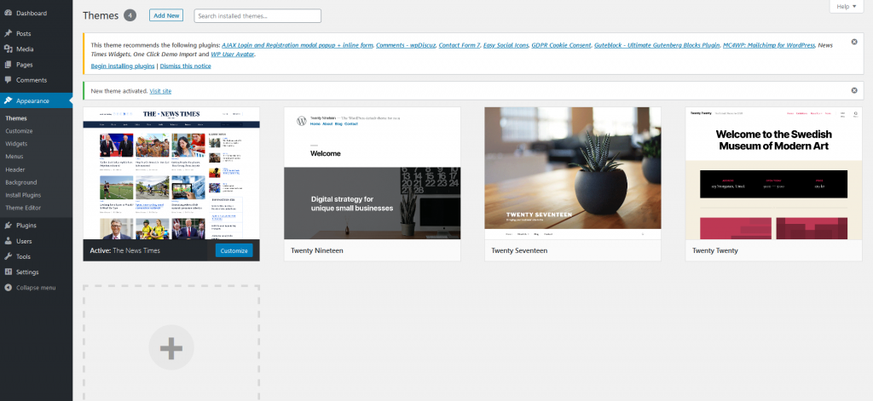
Task: Open the Contact Form 7 plugin link
Action: (x=460, y=46)
